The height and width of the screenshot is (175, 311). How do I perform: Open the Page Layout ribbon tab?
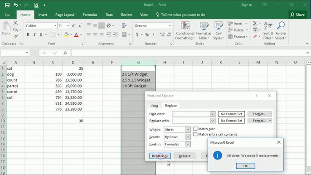(65, 15)
